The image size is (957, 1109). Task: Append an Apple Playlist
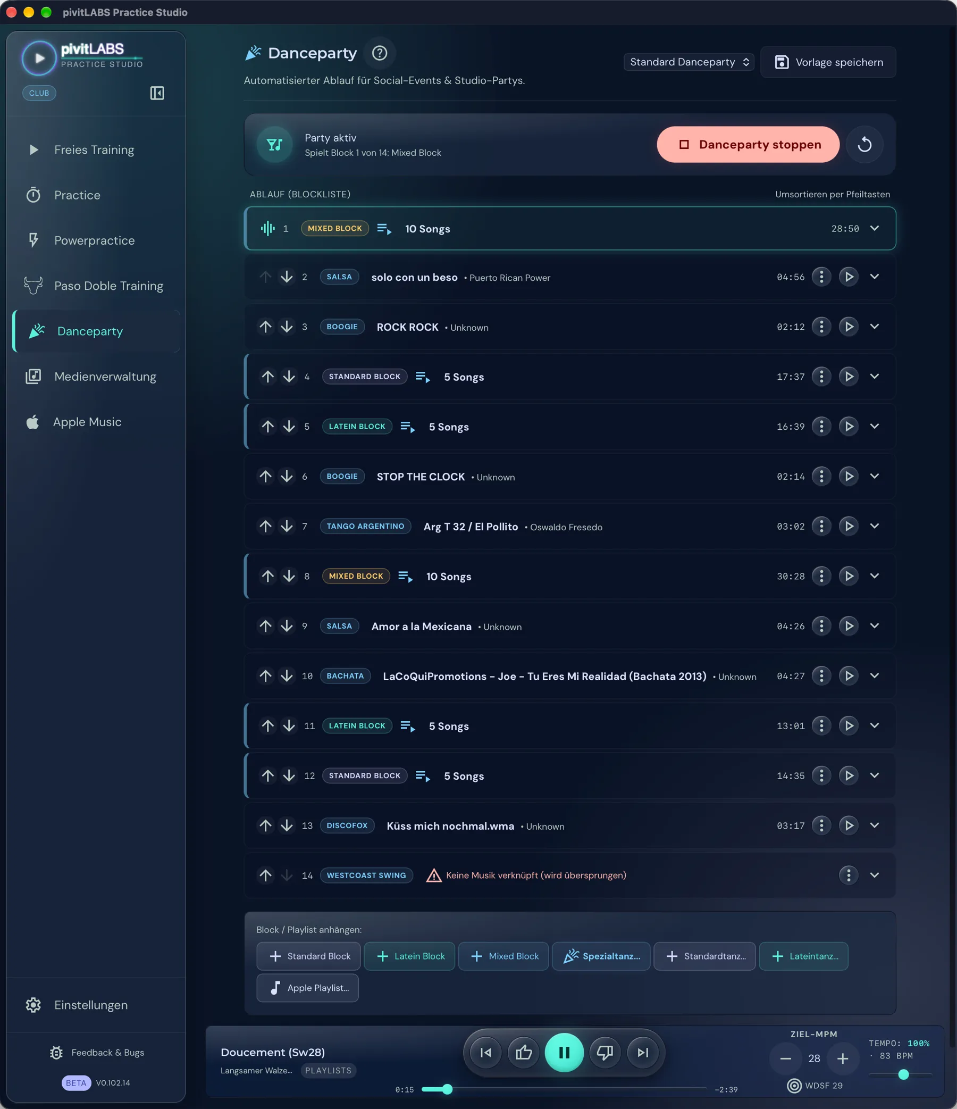tap(308, 988)
